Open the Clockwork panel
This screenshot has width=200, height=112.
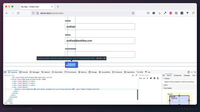[x=117, y=72]
